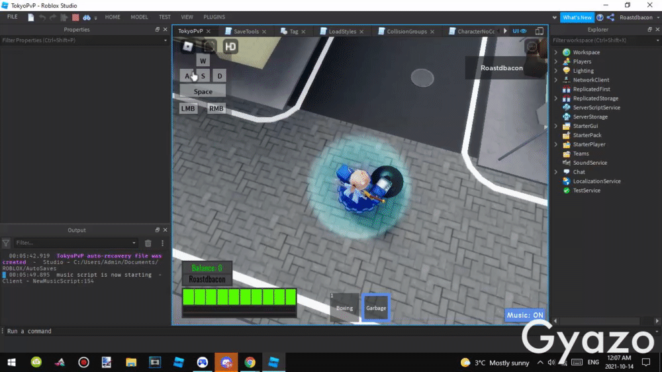Image resolution: width=662 pixels, height=372 pixels.
Task: Switch to the PLUGINS ribbon tab
Action: click(214, 17)
